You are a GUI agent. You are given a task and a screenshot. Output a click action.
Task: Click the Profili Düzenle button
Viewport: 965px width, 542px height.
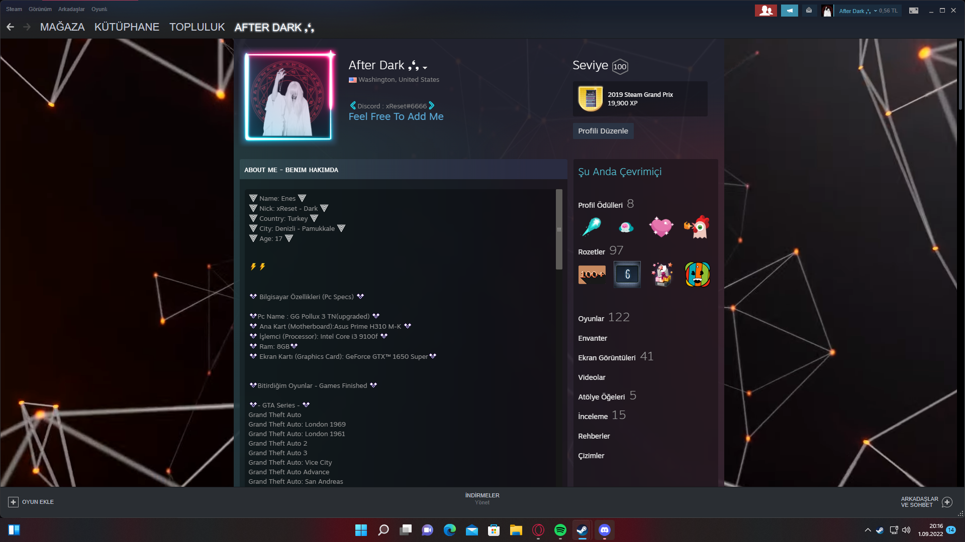point(603,131)
